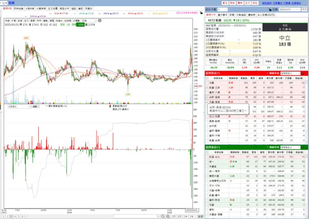
Task: Open the 到價通知 link
Action: coord(296,3)
